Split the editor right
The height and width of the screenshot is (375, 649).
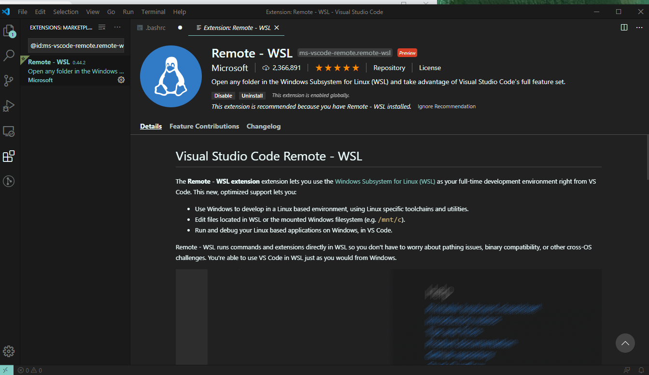[x=624, y=28]
